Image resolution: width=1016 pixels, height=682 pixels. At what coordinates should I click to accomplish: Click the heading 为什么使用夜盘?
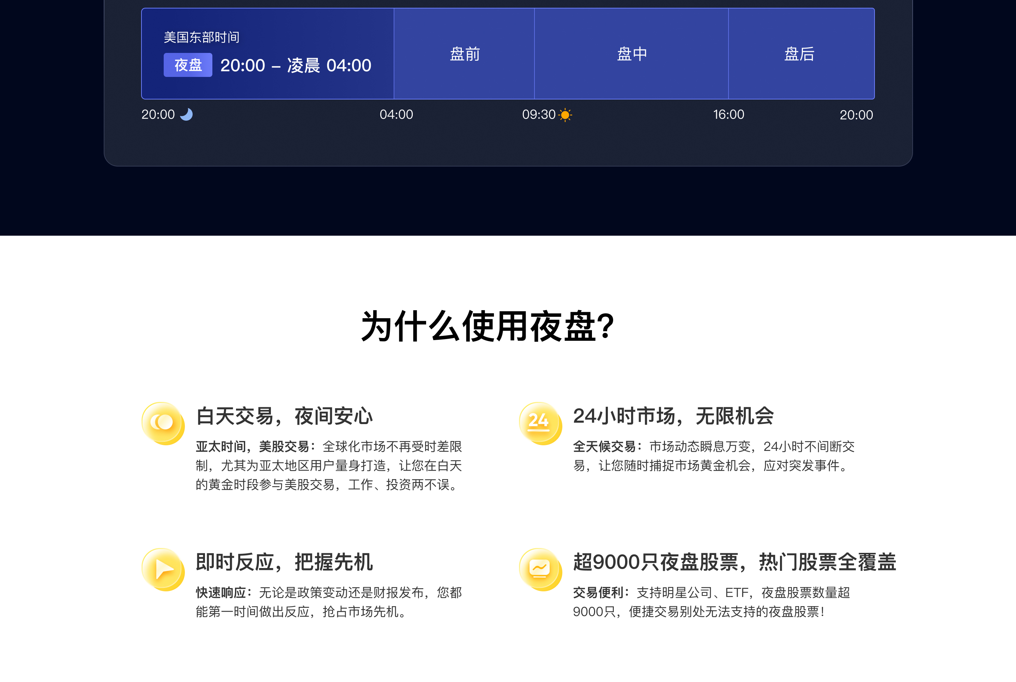point(488,326)
